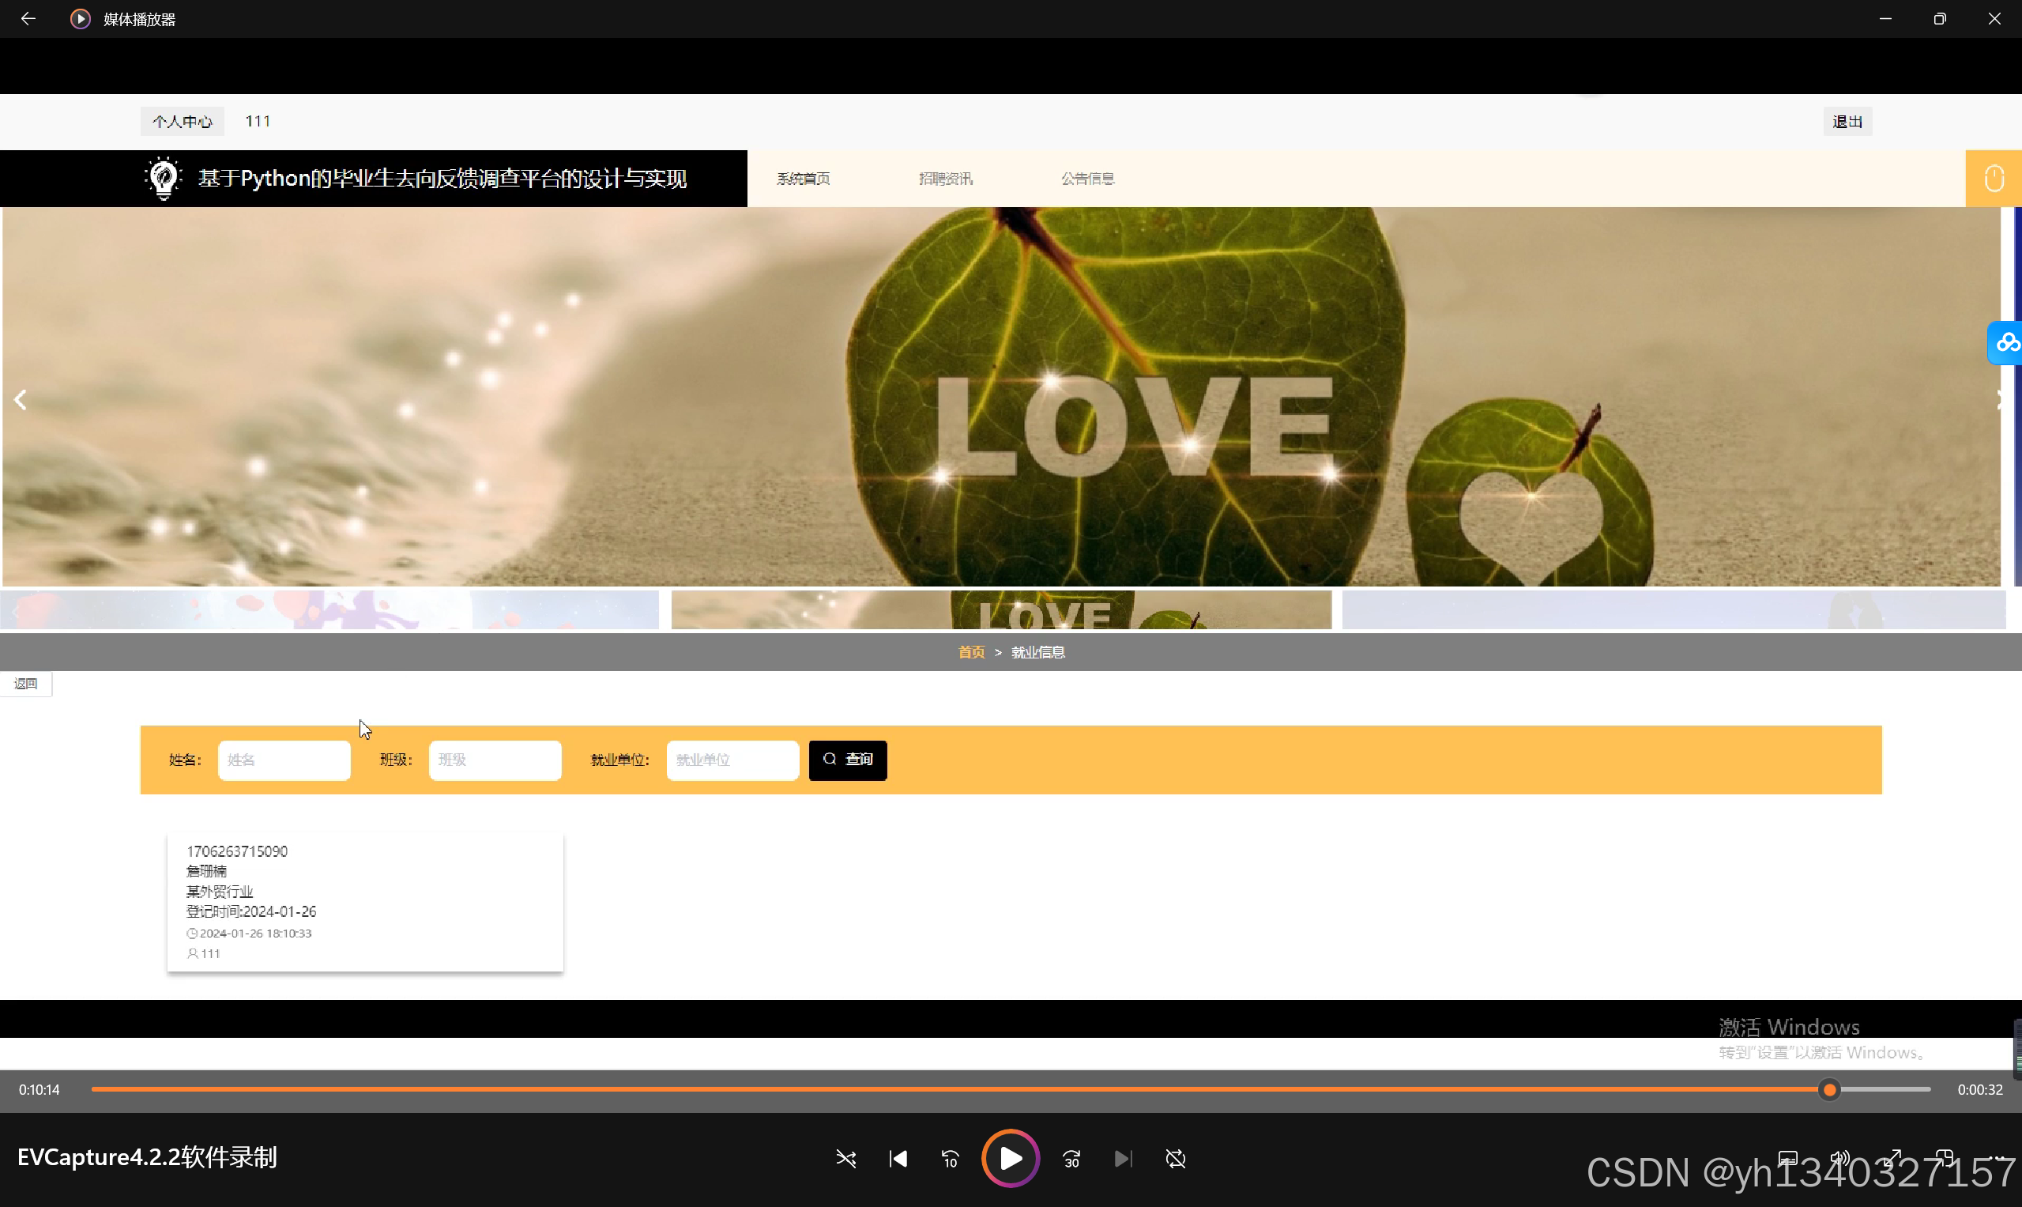This screenshot has height=1207, width=2022.
Task: Click the orange mouse icon at navbar end
Action: (x=1994, y=178)
